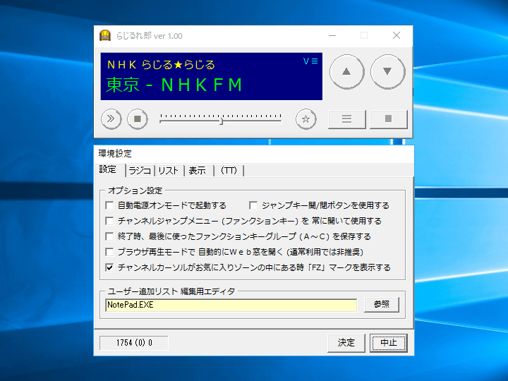Switch to the 設定 tab
Viewport: 508px width, 381px height.
click(108, 169)
